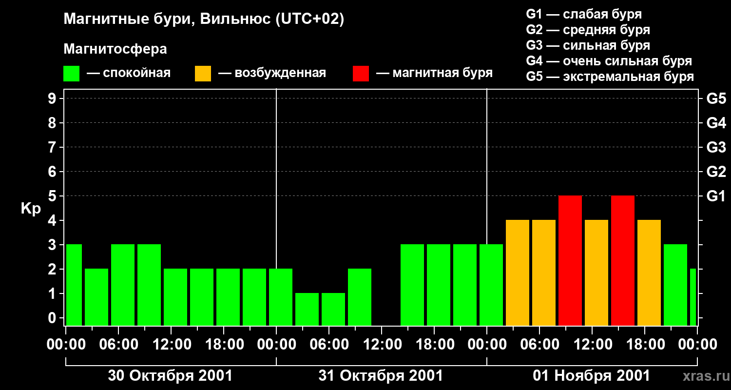Click the rightmost '00:00' time label
Viewport: 731px width, 390px height.
pos(697,344)
